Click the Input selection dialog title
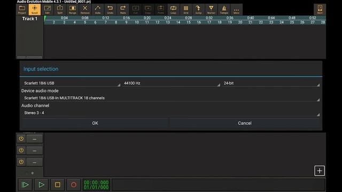Screen dimensions: 342x192 [41, 69]
